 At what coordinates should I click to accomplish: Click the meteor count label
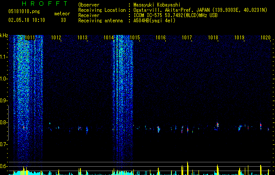tap(62, 14)
